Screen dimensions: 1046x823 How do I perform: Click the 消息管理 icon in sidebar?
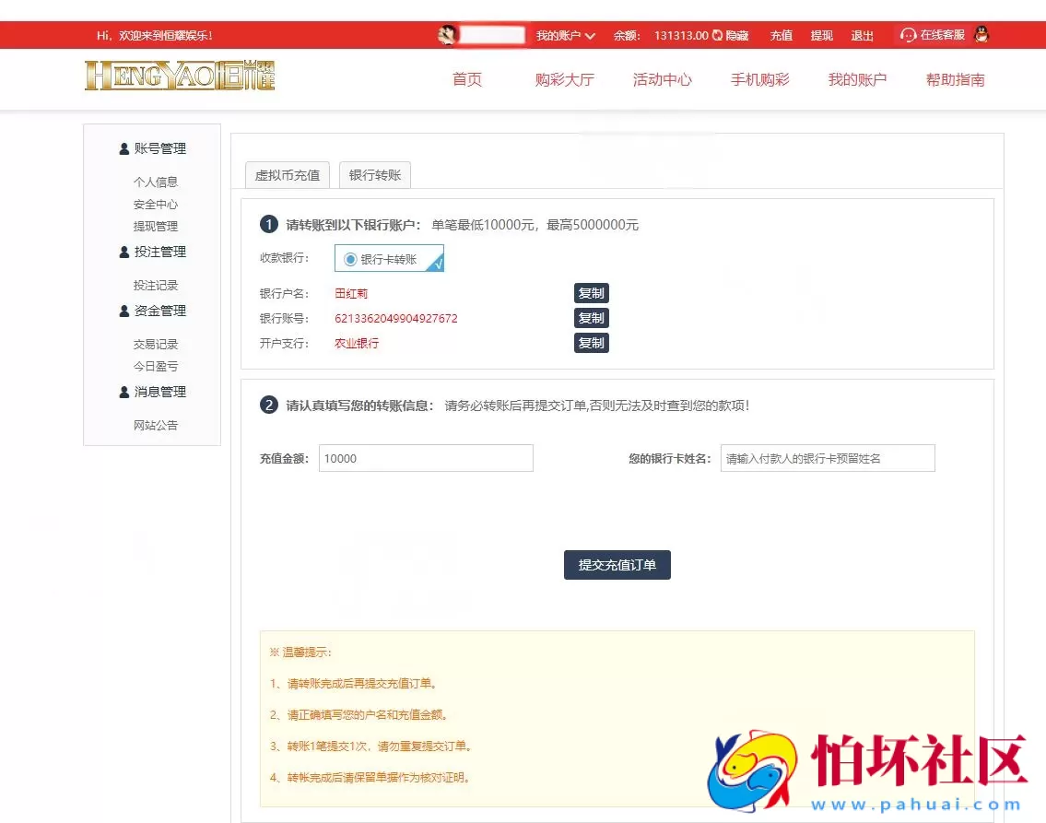pyautogui.click(x=124, y=391)
